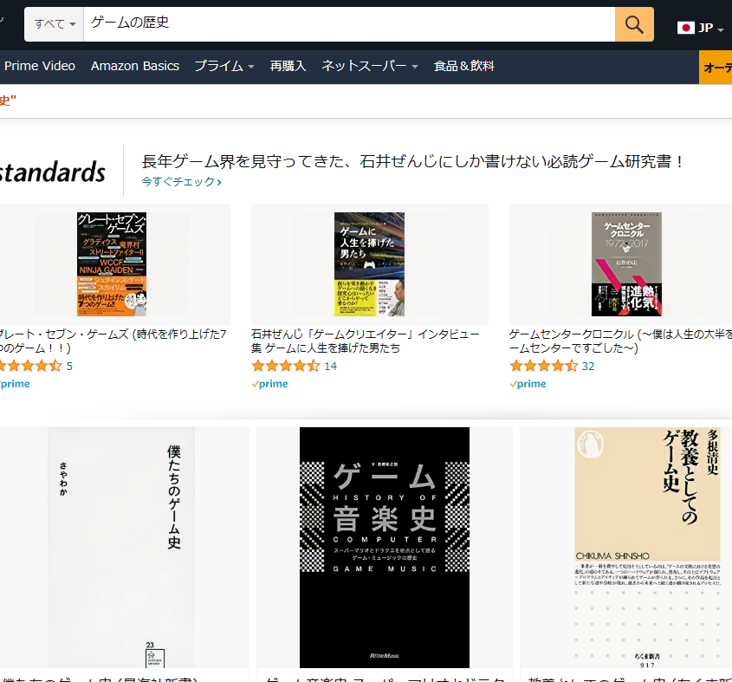Screen dimensions: 732x682
Task: Open the JP language selector
Action: (700, 28)
